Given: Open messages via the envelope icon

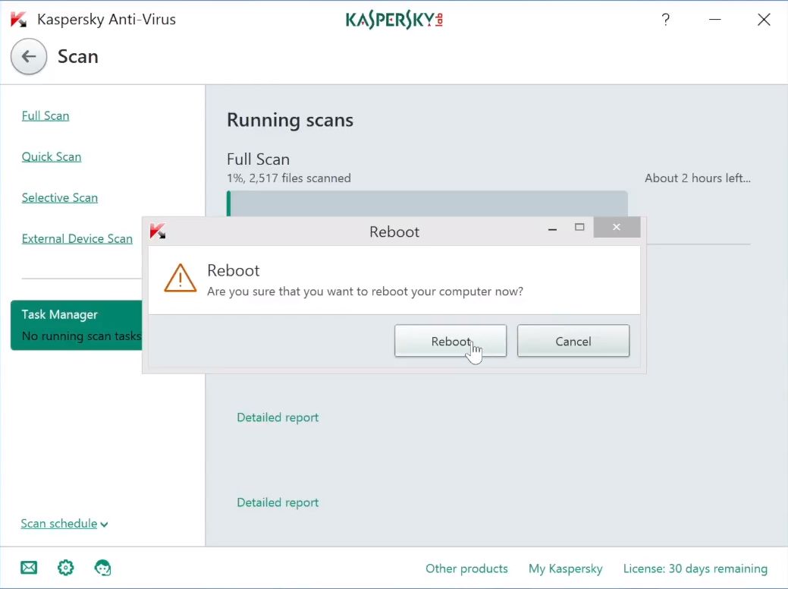Looking at the screenshot, I should (28, 567).
